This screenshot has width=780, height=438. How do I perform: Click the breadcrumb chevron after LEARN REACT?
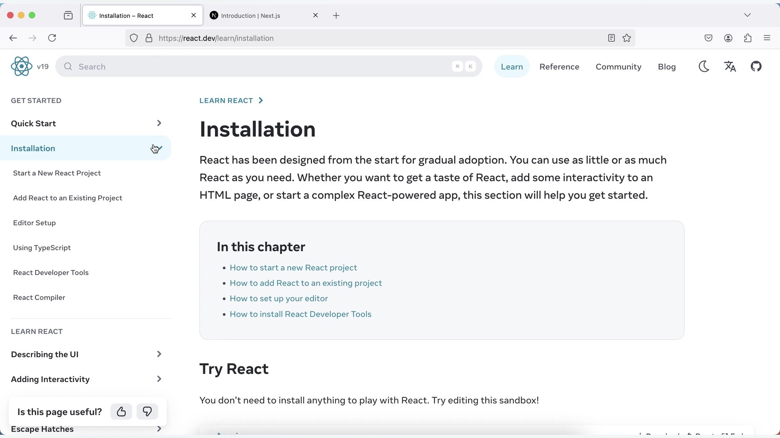point(261,101)
